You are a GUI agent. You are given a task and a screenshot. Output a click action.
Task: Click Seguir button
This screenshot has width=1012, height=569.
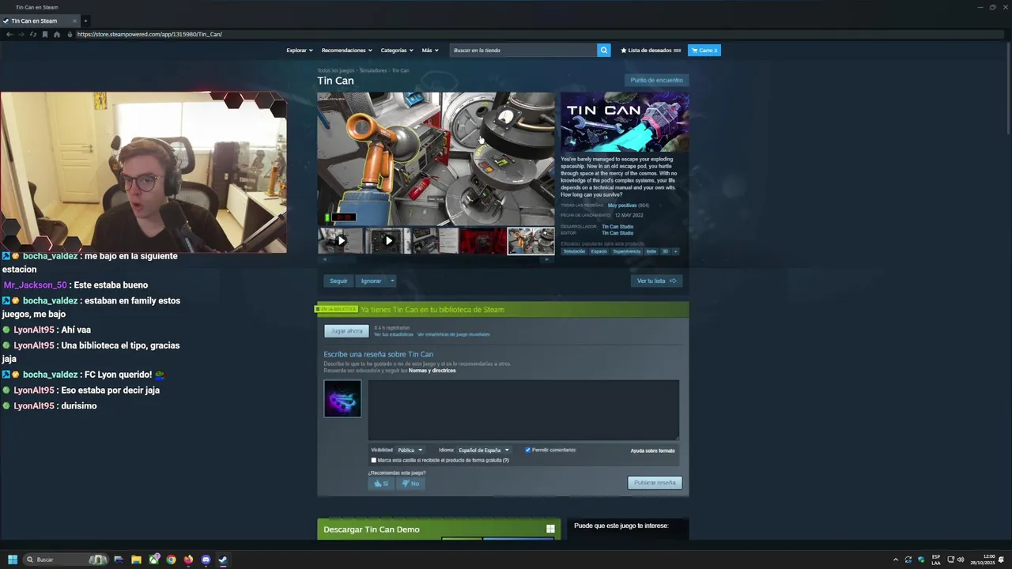tap(338, 281)
